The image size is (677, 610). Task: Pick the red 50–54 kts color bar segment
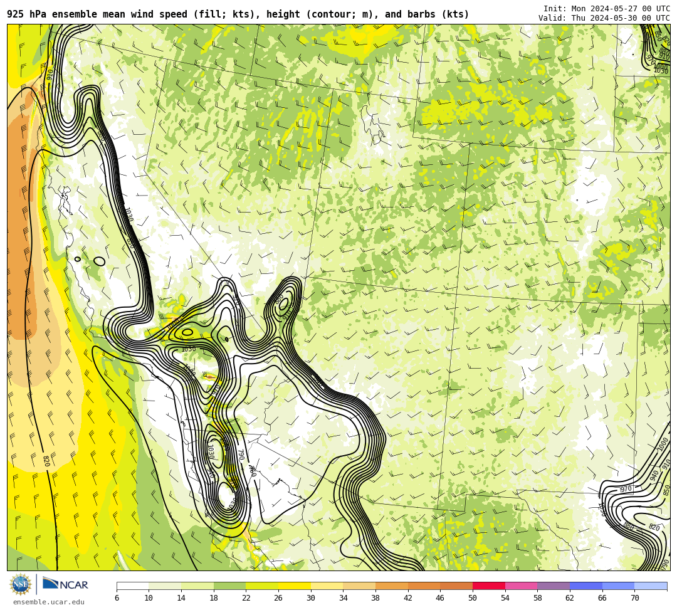489,586
